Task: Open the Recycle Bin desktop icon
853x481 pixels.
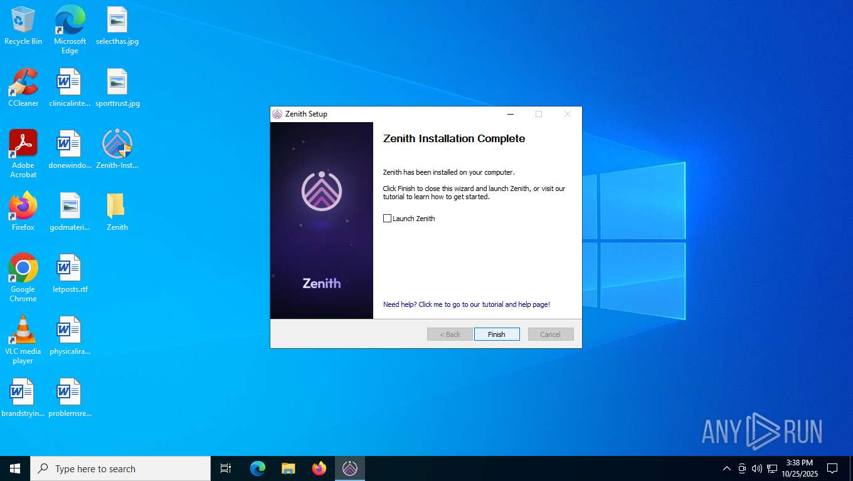Action: (23, 26)
